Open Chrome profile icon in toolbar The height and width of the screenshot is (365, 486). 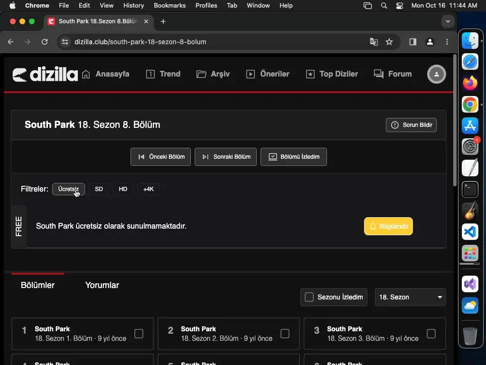pyautogui.click(x=430, y=42)
